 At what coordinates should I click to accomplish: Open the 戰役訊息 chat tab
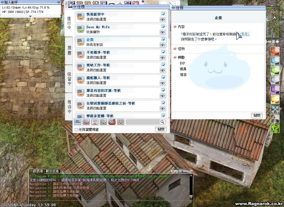pyautogui.click(x=52, y=171)
